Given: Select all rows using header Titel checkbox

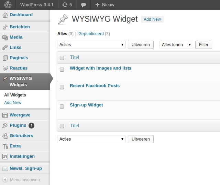Looking at the screenshot, I should pos(62,58).
